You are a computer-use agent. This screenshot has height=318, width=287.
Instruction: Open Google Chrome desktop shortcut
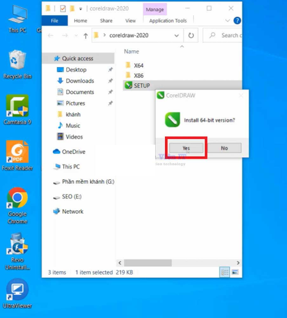[17, 206]
